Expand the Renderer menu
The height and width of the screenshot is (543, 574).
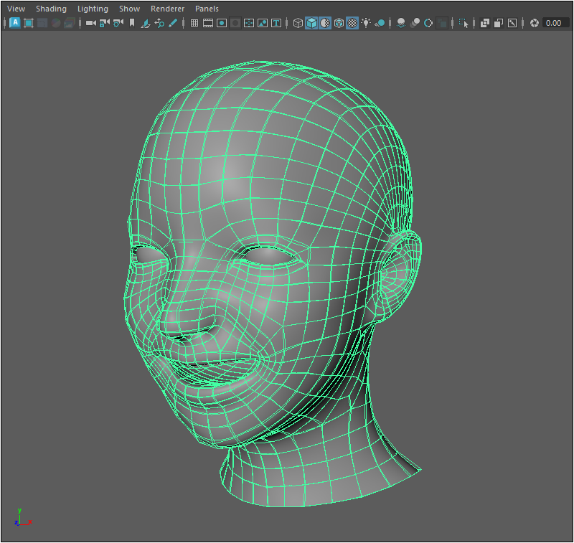(x=167, y=9)
